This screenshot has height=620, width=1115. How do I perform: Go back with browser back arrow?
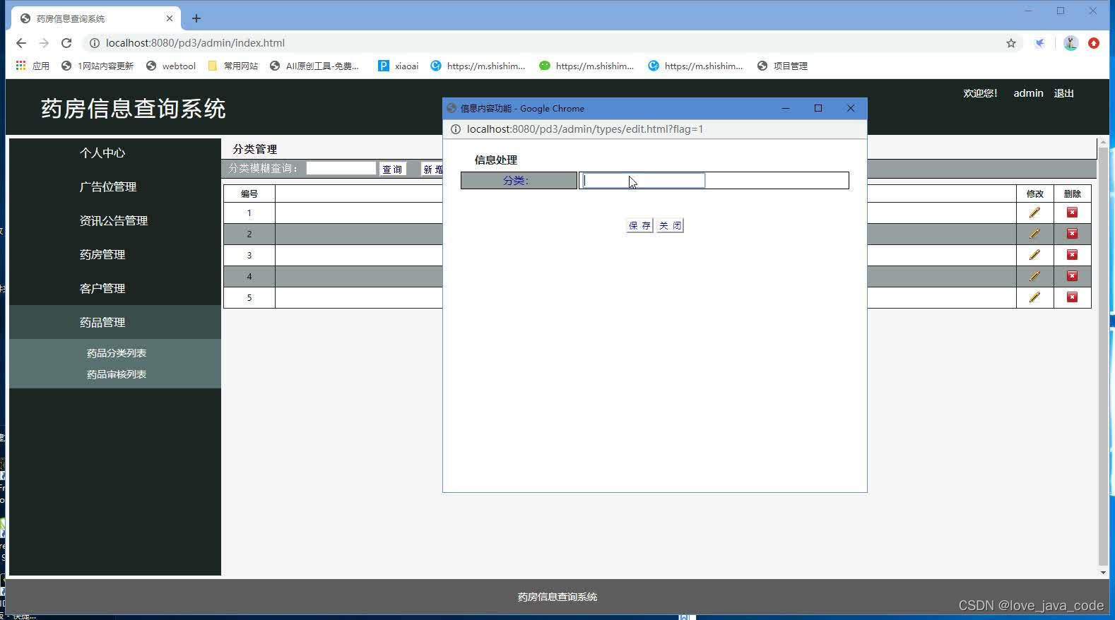[21, 43]
